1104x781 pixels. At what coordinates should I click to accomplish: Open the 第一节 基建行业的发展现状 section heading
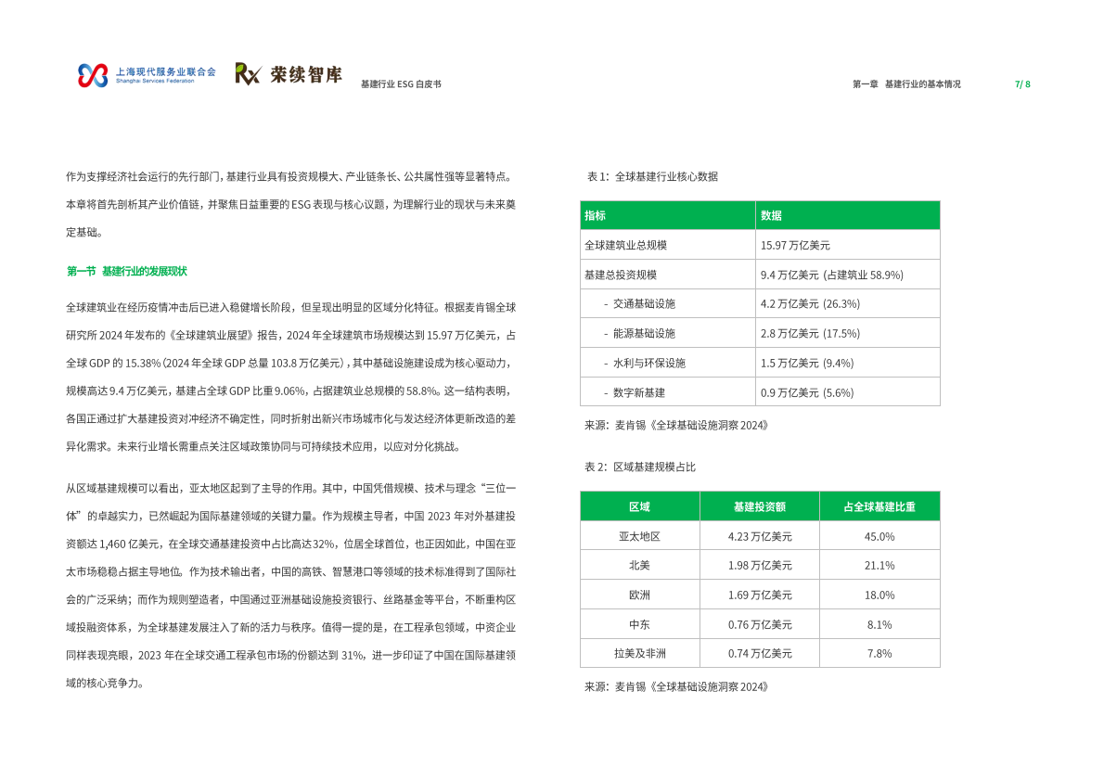(128, 272)
